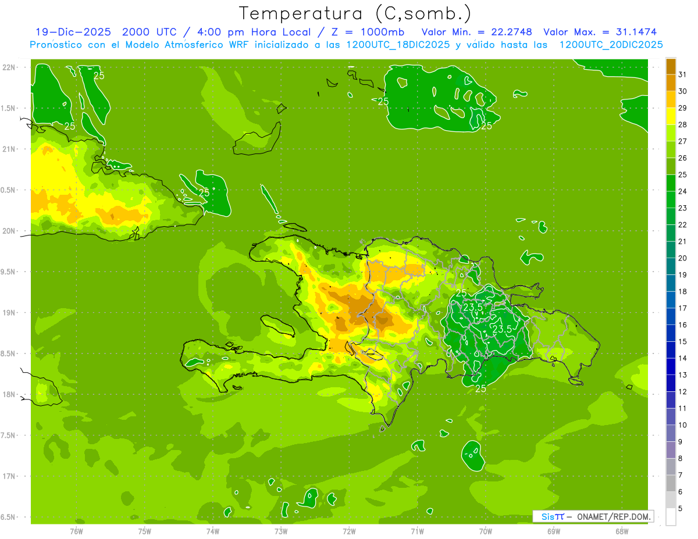This screenshot has height=539, width=698.
Task: Click the "20N" latitude label
Action: click(x=8, y=231)
